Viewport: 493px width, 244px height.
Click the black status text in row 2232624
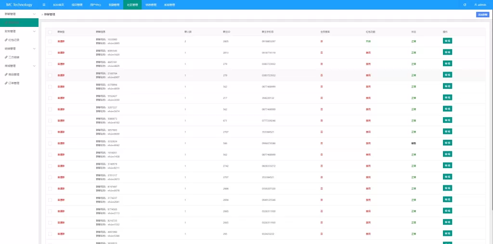point(414,143)
